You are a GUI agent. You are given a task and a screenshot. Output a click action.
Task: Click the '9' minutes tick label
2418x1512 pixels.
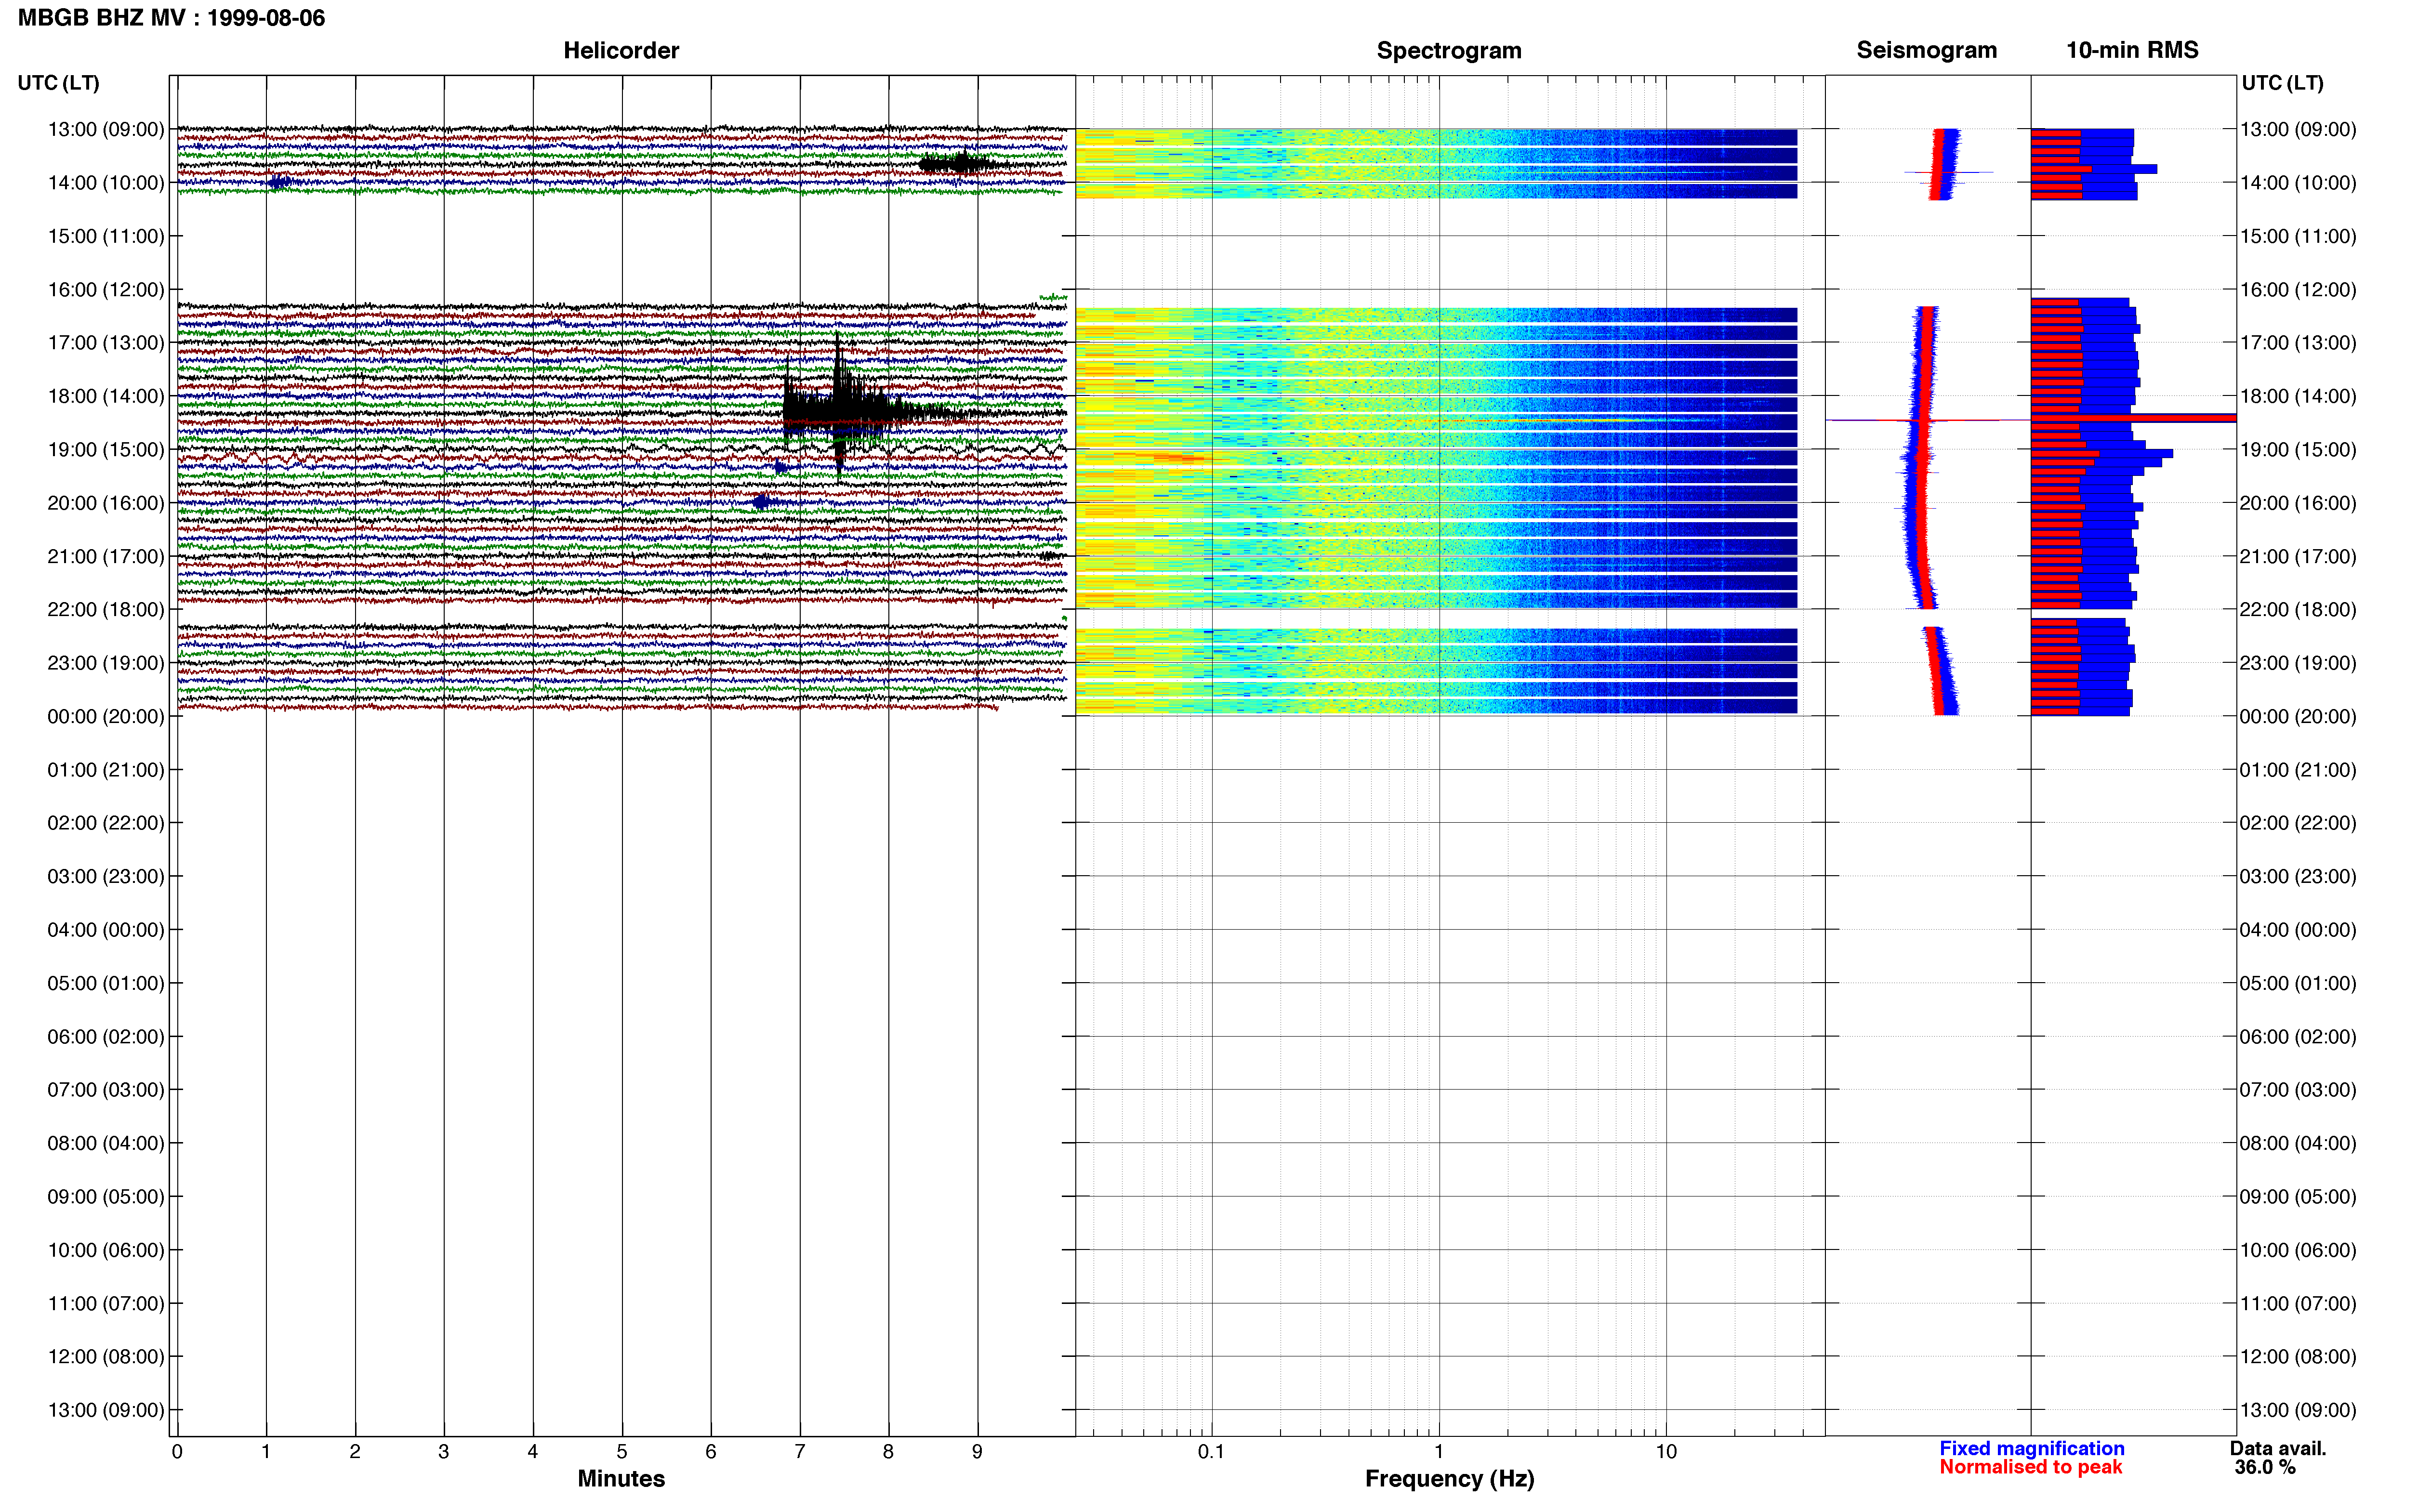[977, 1452]
